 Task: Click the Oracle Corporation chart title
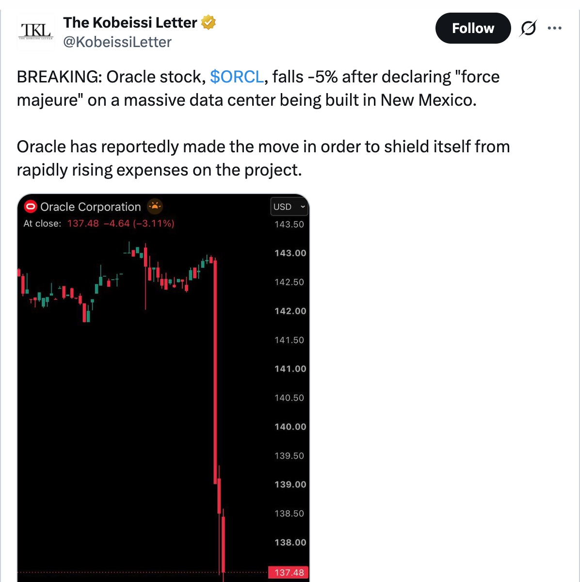click(91, 207)
